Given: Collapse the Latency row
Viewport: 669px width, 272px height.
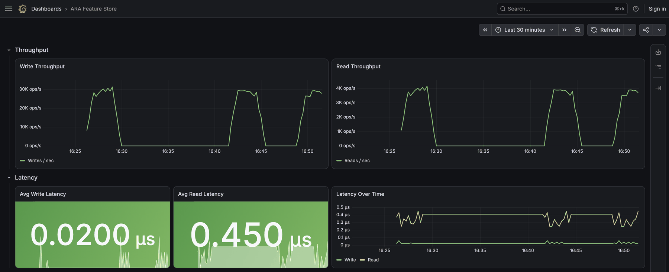Looking at the screenshot, I should click(9, 178).
